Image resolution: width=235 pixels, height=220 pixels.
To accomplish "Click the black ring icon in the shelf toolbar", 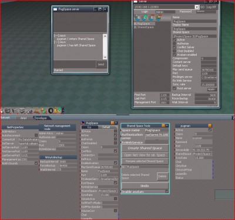I will [x=51, y=111].
